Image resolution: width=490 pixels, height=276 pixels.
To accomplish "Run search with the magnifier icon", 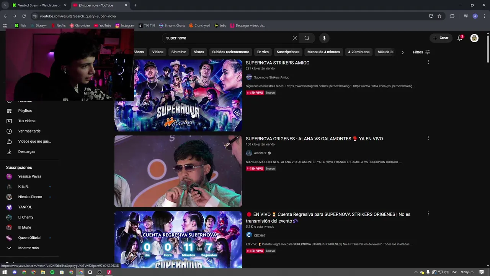I will click(307, 38).
